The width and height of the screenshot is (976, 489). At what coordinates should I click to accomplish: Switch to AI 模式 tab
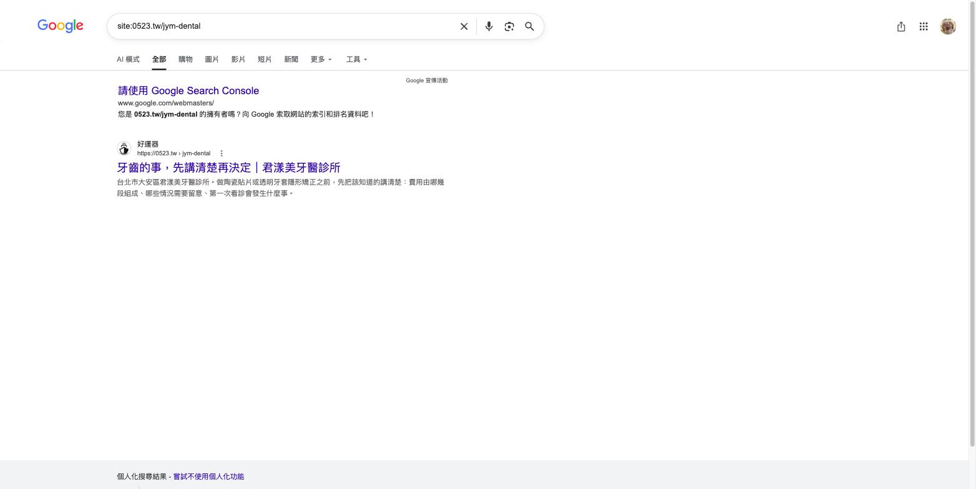point(128,59)
